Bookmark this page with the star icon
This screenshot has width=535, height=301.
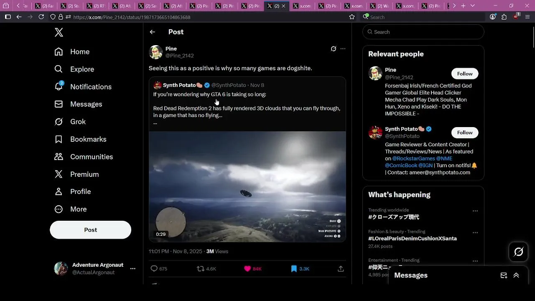(x=352, y=17)
